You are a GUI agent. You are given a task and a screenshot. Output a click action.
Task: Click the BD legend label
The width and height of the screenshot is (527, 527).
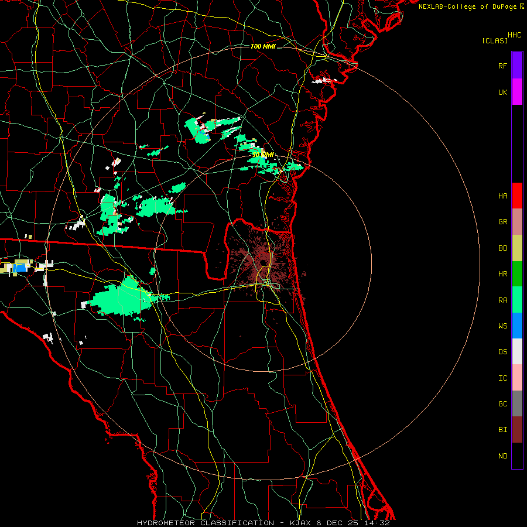tap(503, 248)
